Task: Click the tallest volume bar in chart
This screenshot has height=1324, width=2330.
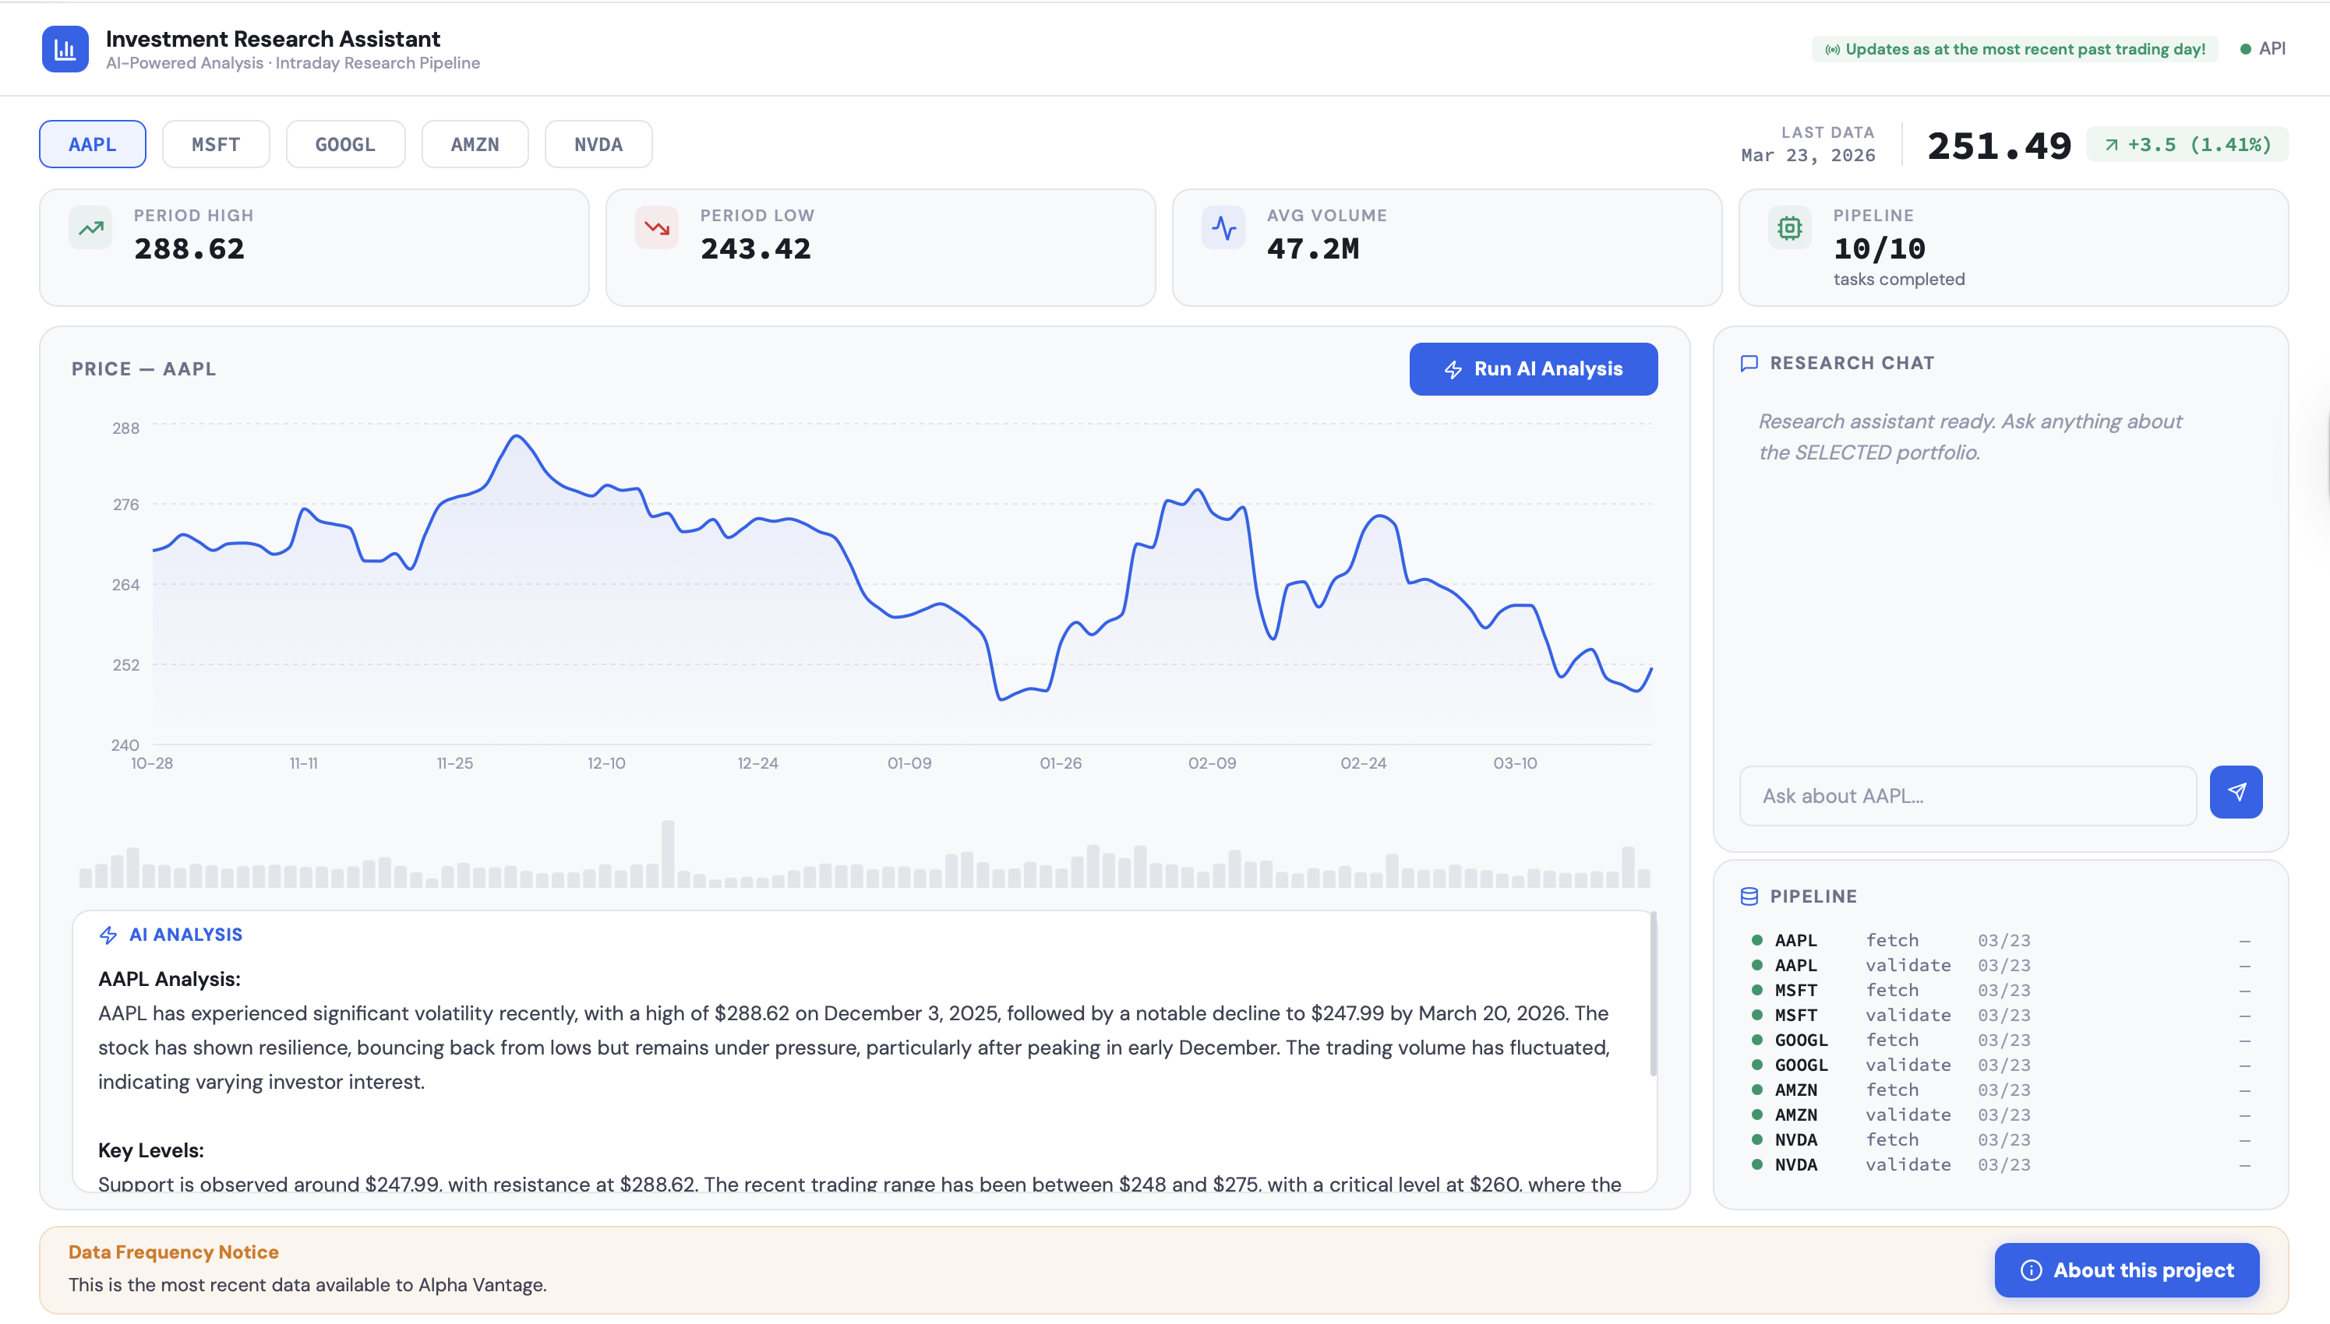Action: point(668,854)
